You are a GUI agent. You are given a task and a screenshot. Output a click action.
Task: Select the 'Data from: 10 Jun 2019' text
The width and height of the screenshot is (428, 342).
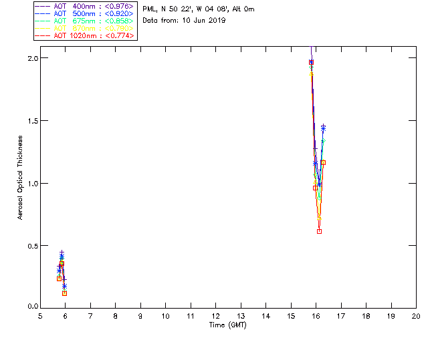pos(184,21)
